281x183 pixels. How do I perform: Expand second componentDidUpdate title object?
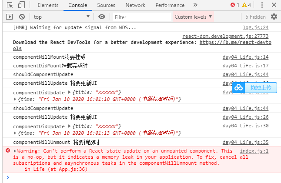pos(69,126)
